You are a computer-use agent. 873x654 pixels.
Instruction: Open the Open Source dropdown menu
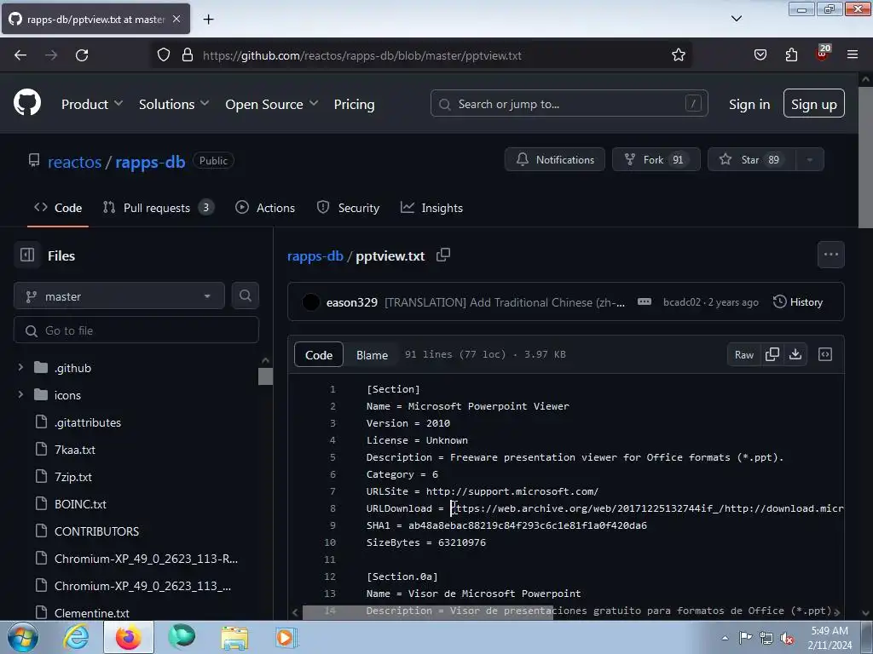point(272,104)
